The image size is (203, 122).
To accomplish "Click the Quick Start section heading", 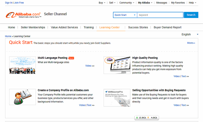I will pyautogui.click(x=21, y=42).
